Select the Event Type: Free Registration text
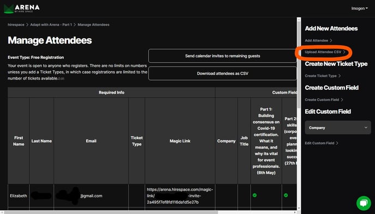Screen dimensions: 375x214 coord(35,57)
